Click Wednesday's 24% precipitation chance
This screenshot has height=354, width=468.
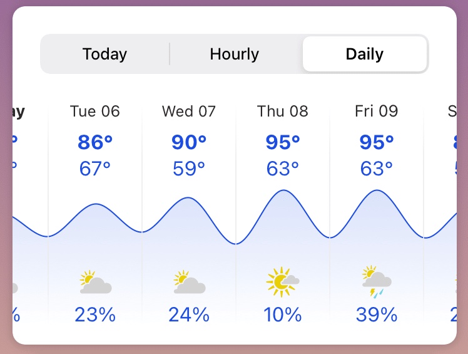click(189, 314)
